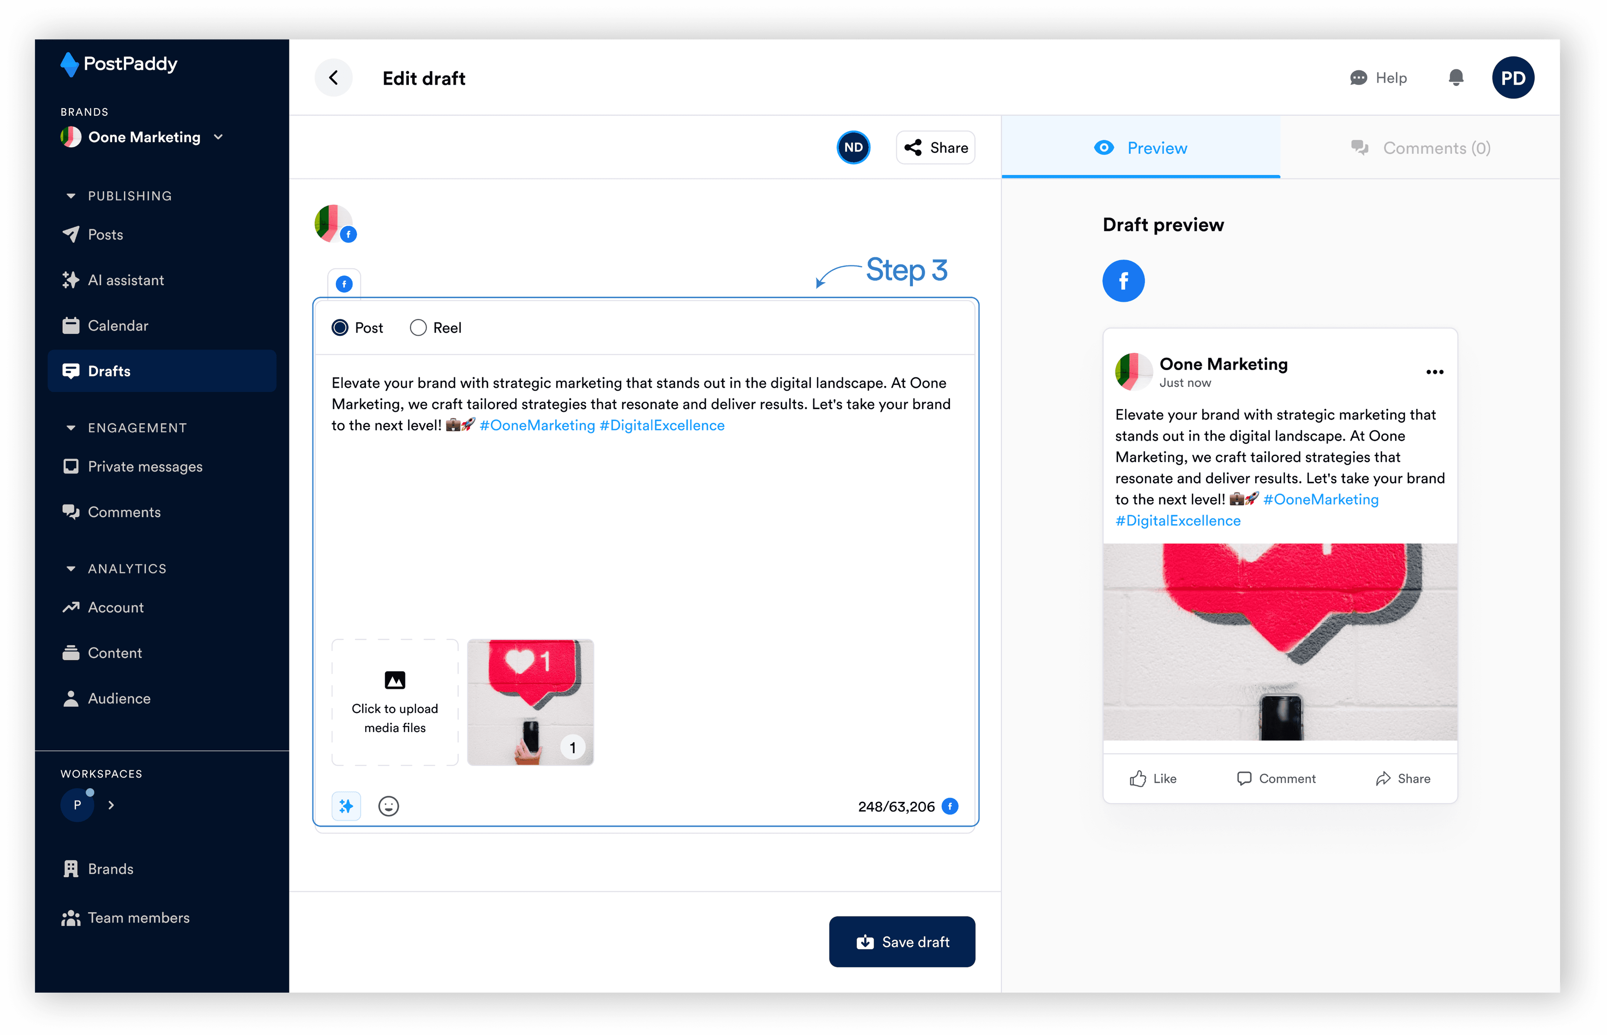The height and width of the screenshot is (1035, 1607).
Task: Click the upload media files box
Action: [395, 702]
